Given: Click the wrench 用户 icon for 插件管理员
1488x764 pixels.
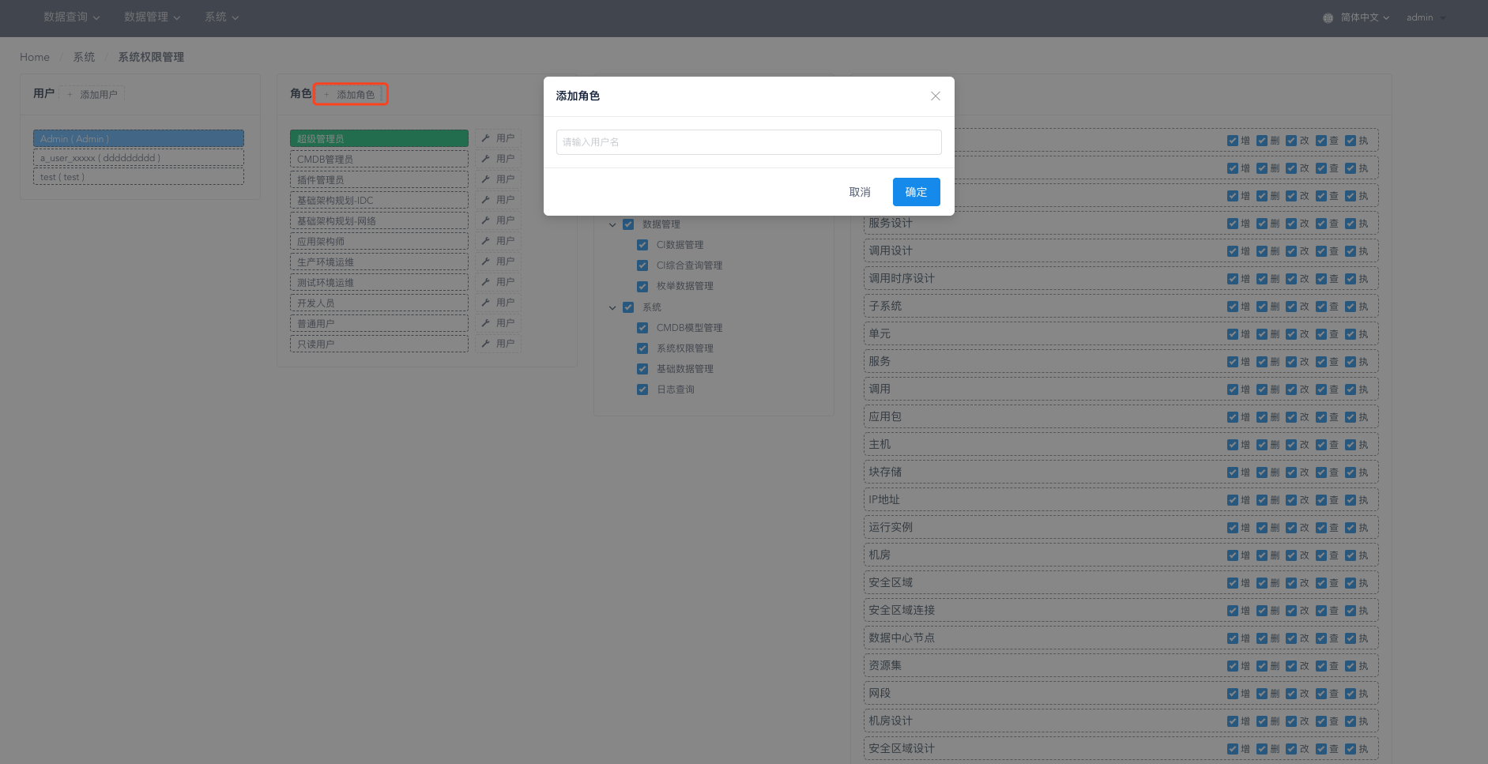Looking at the screenshot, I should click(498, 179).
